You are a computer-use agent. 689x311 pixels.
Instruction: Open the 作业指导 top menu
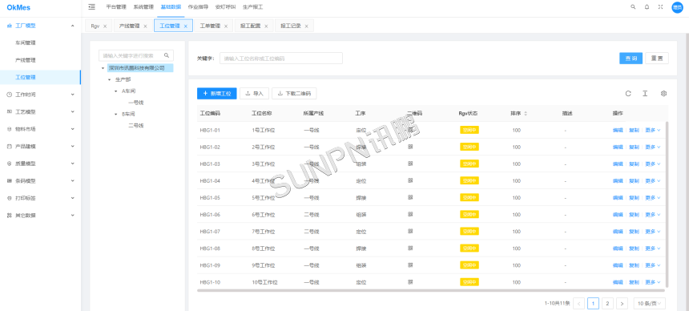198,7
